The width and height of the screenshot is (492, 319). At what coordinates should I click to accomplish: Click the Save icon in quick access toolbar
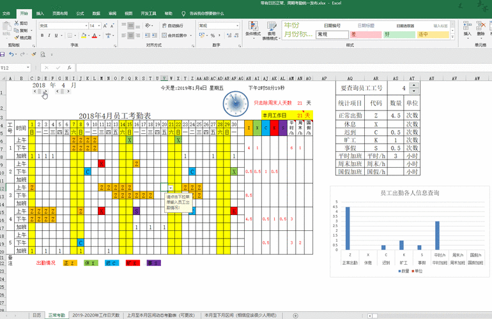4,54
